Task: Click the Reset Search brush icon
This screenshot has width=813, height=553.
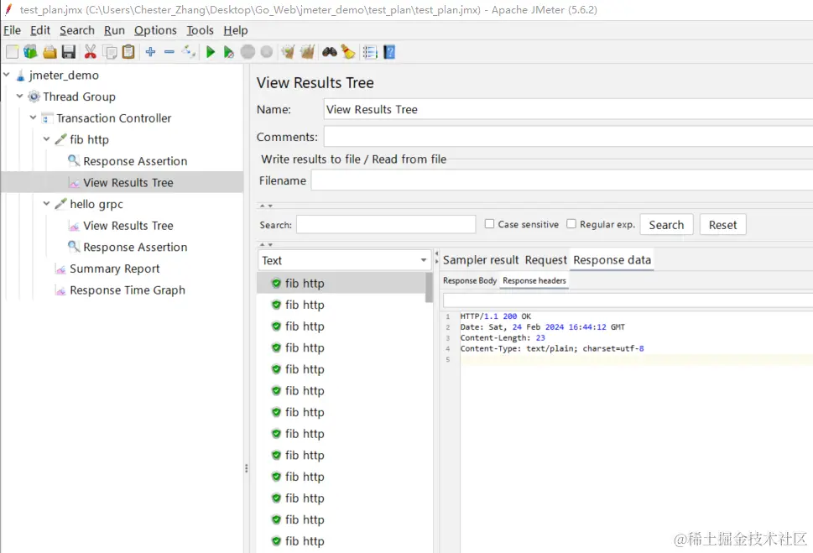Action: tap(348, 52)
